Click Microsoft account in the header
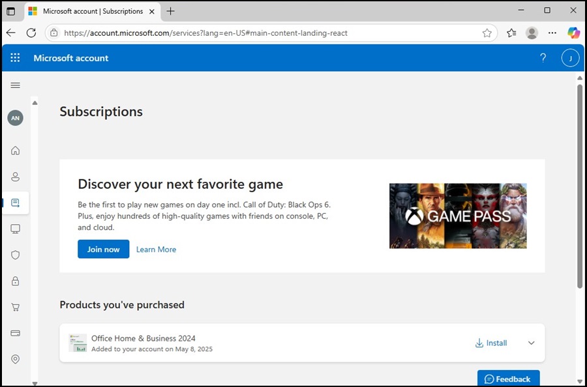 (x=70, y=58)
